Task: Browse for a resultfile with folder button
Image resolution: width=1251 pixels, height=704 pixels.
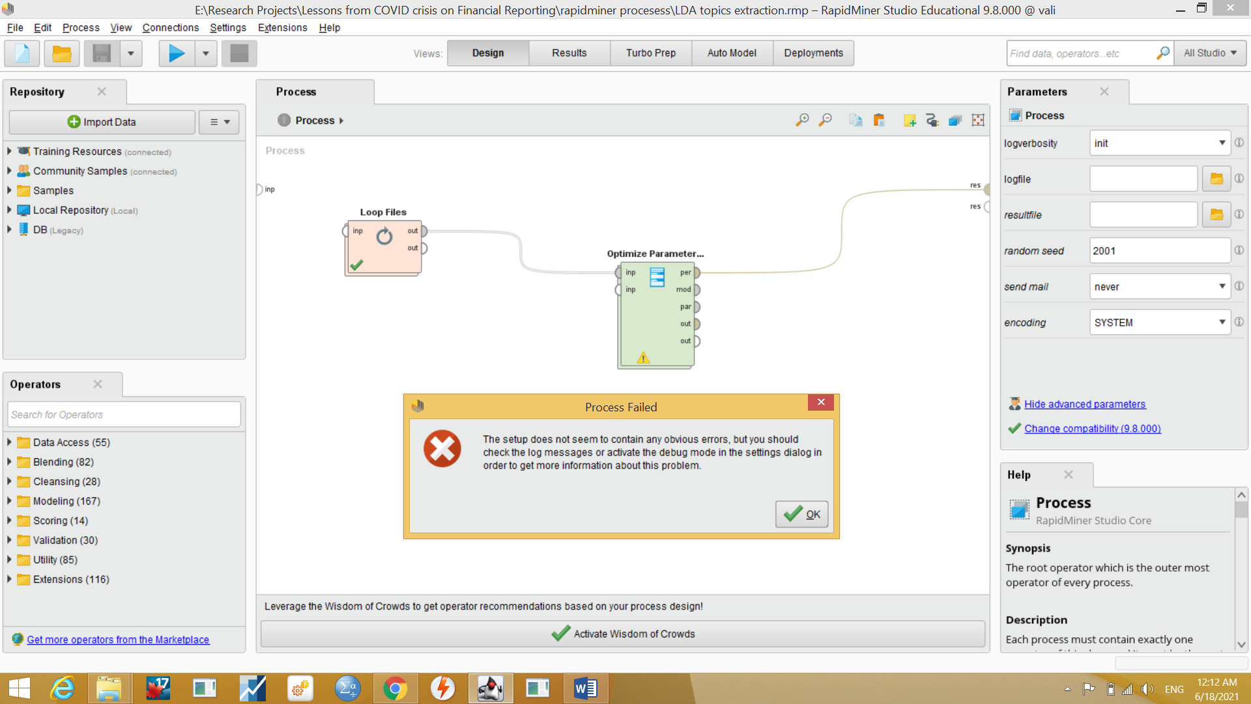Action: (x=1216, y=214)
